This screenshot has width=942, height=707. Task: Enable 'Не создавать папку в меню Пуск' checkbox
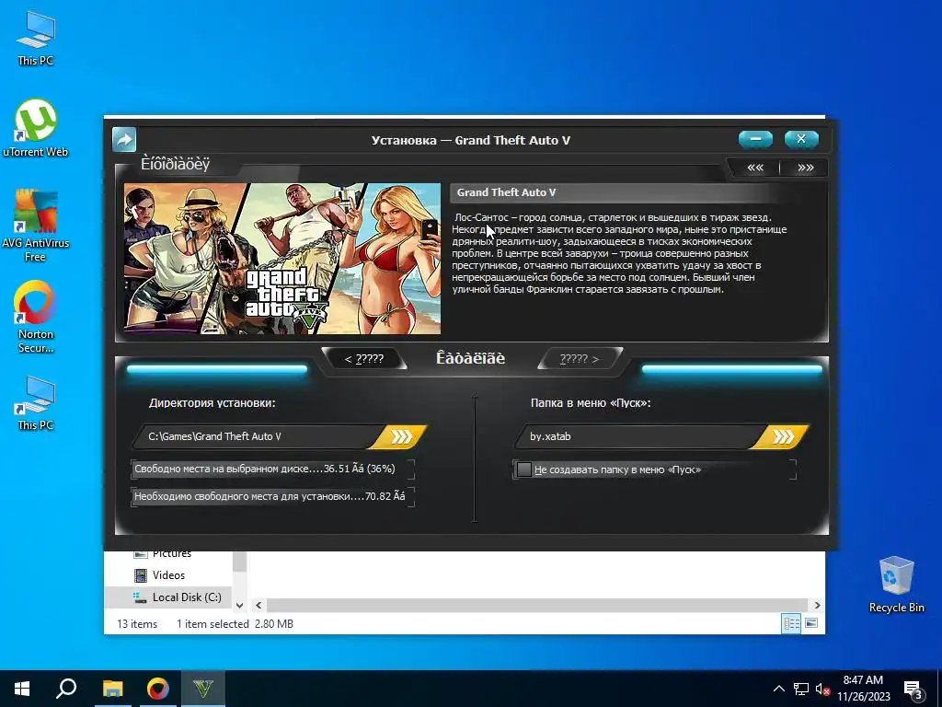coord(523,469)
